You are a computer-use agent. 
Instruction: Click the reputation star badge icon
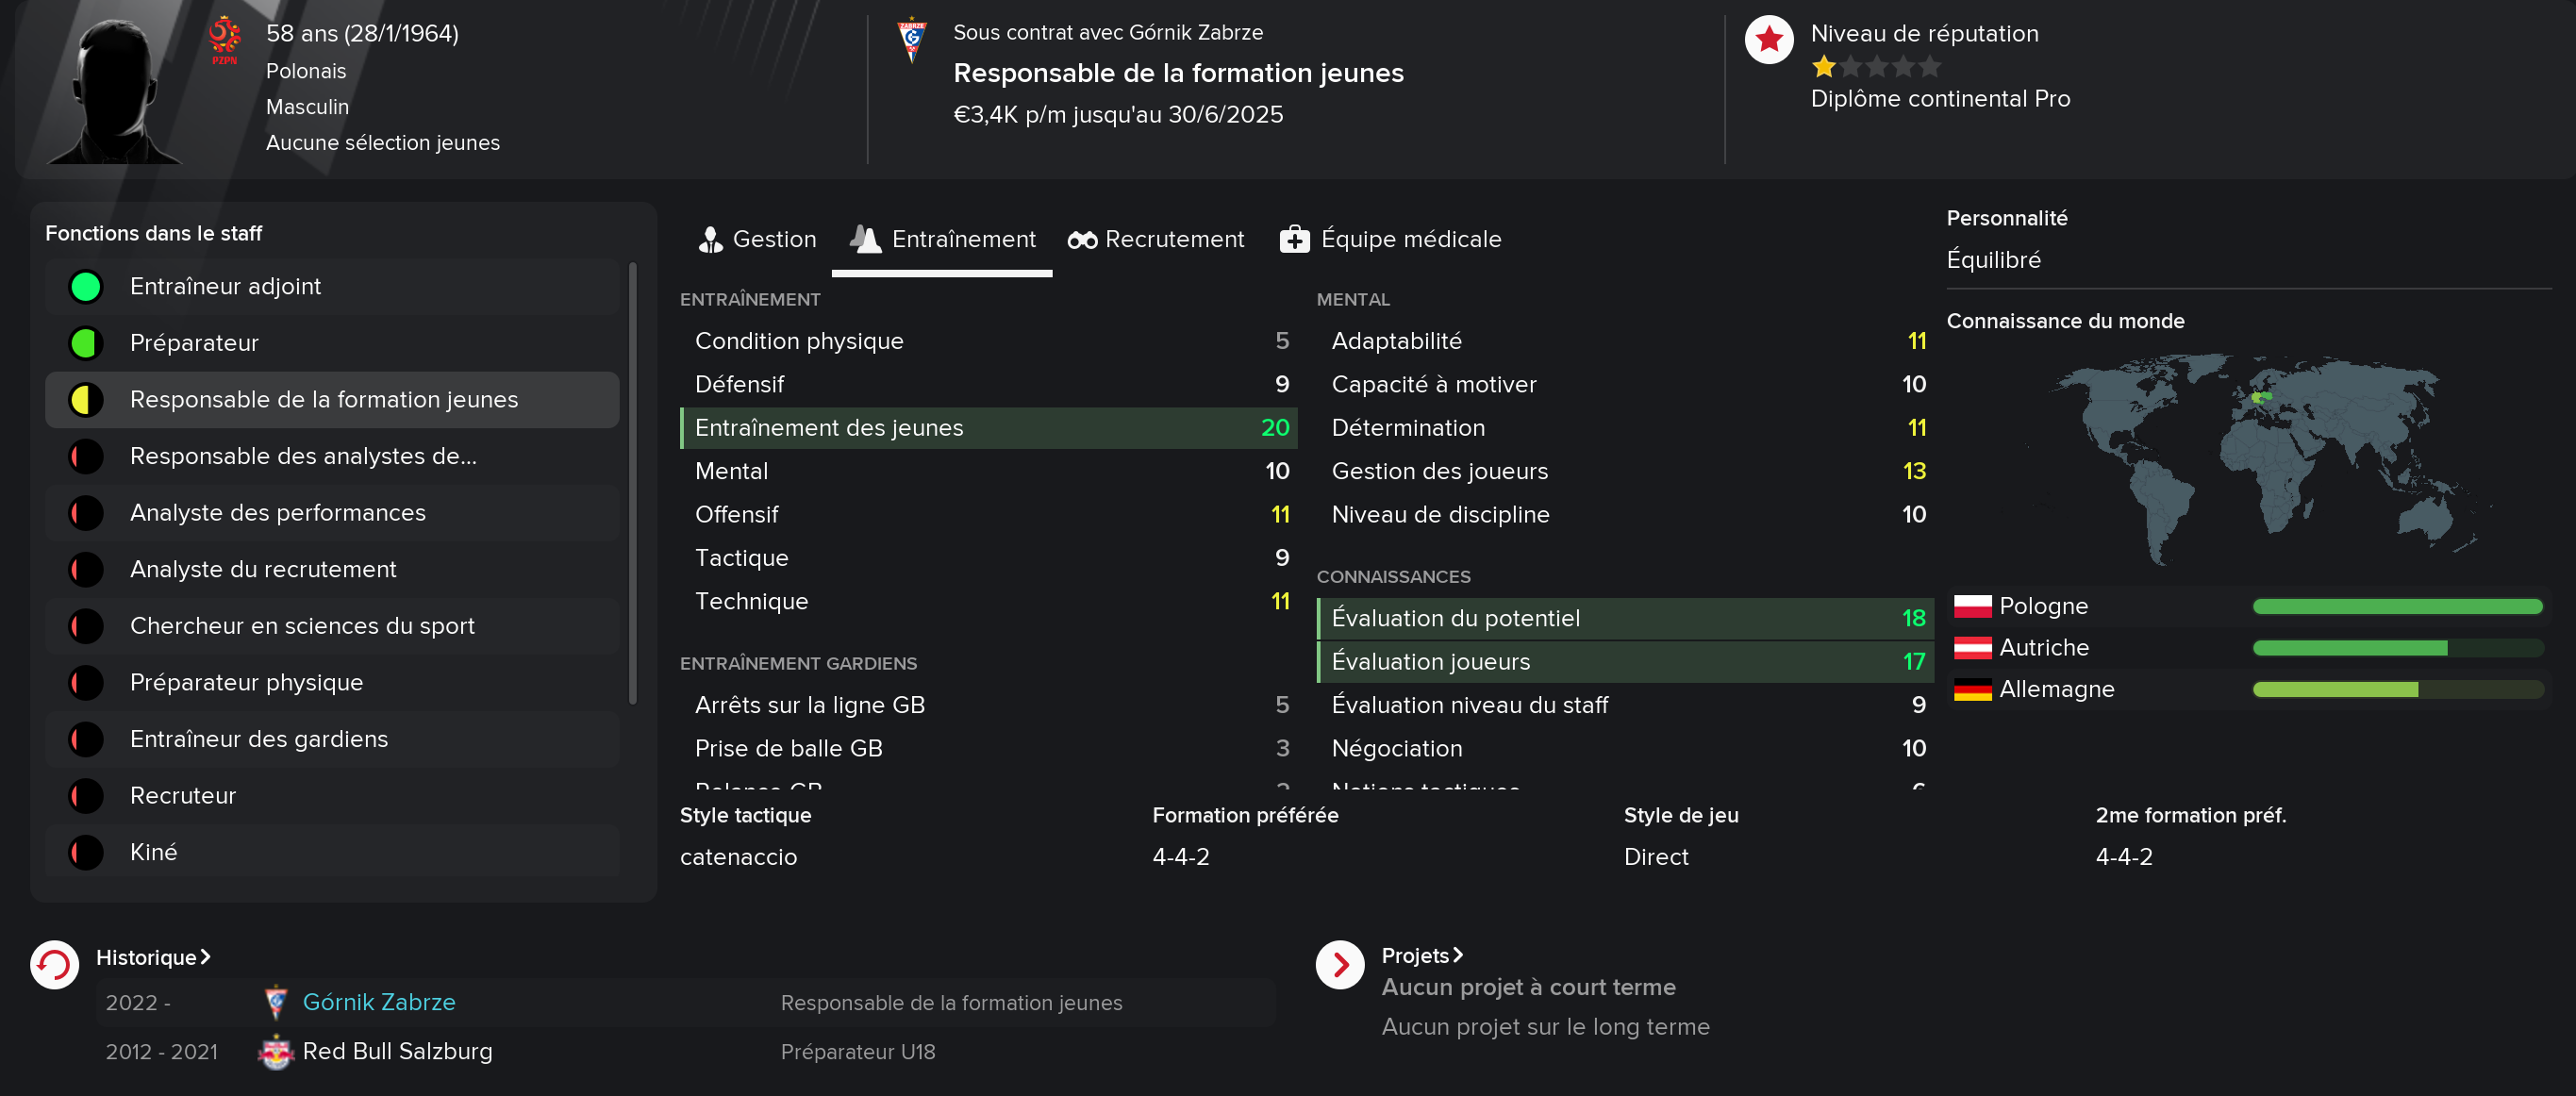(1769, 40)
